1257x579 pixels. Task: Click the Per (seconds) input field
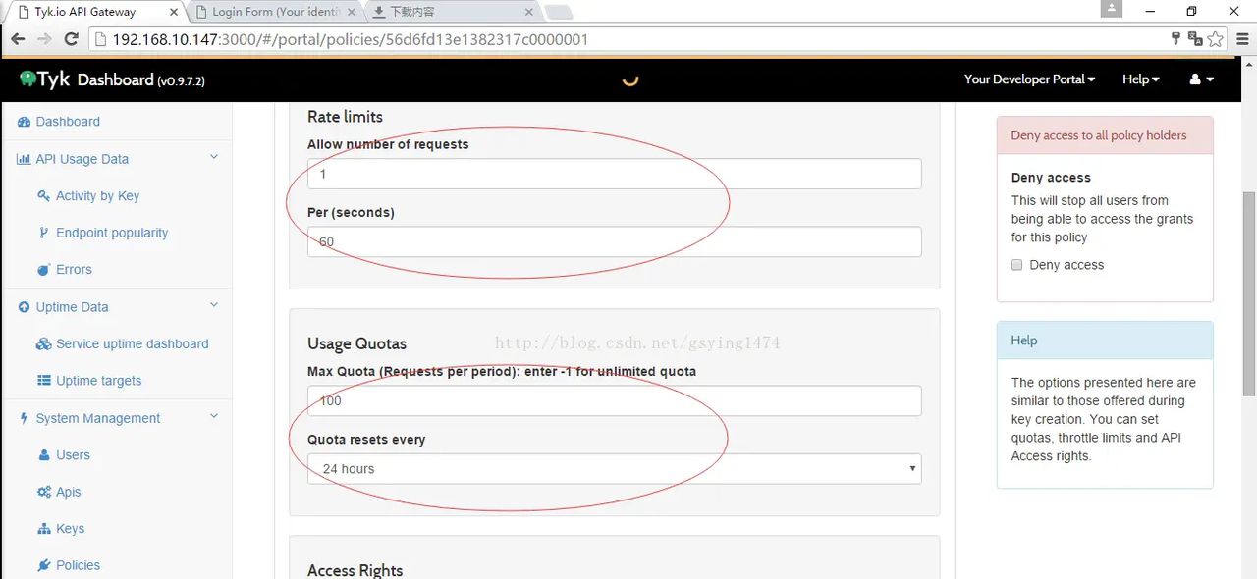click(x=615, y=242)
